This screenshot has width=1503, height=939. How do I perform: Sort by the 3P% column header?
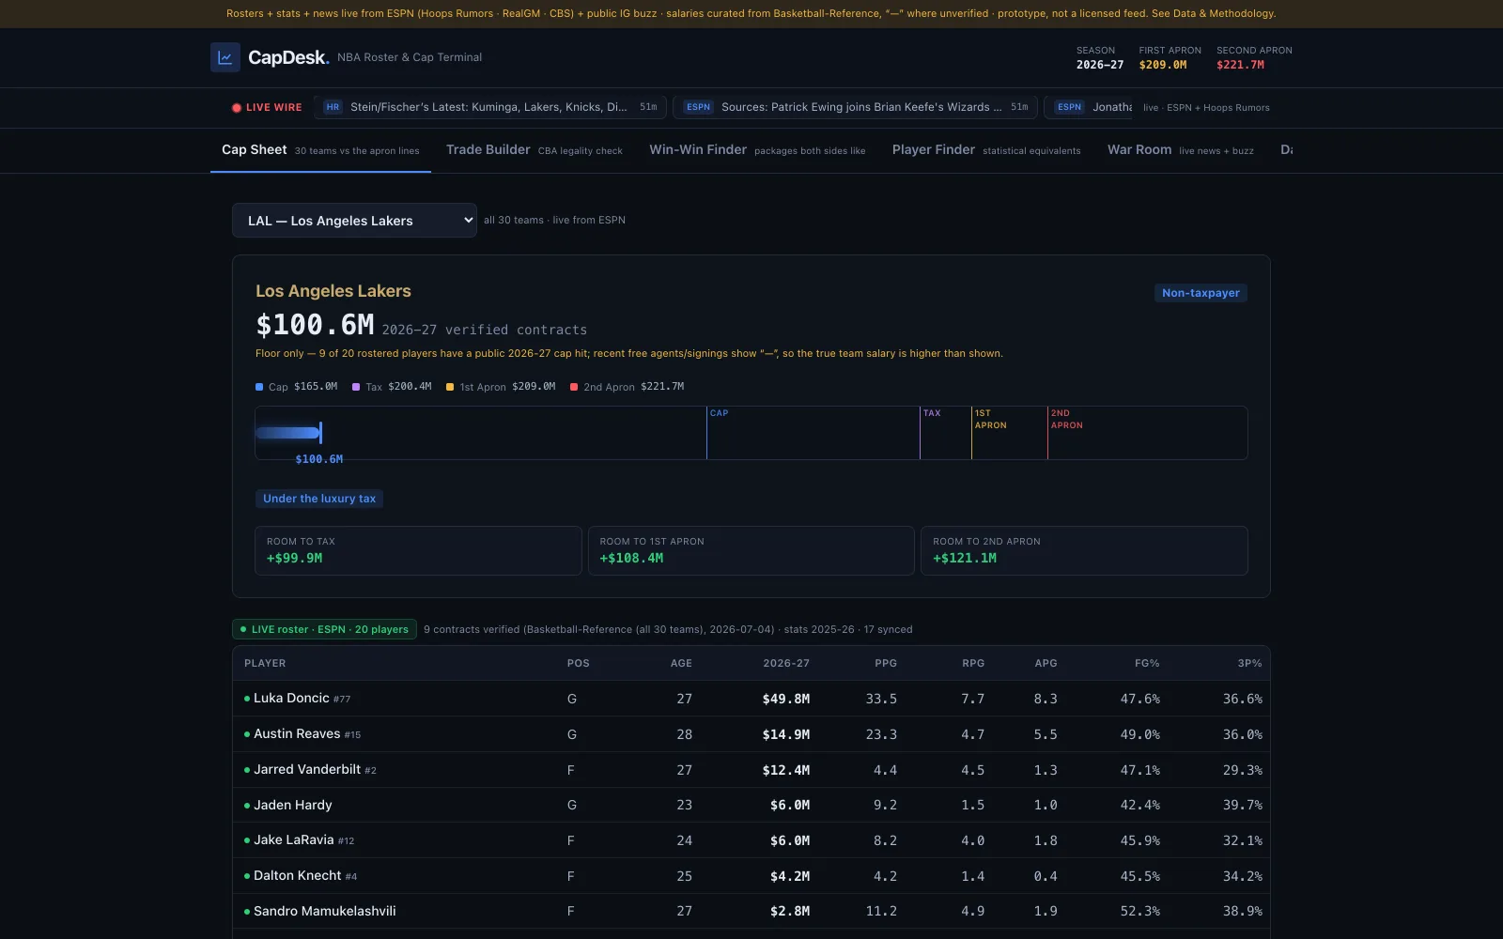point(1249,663)
